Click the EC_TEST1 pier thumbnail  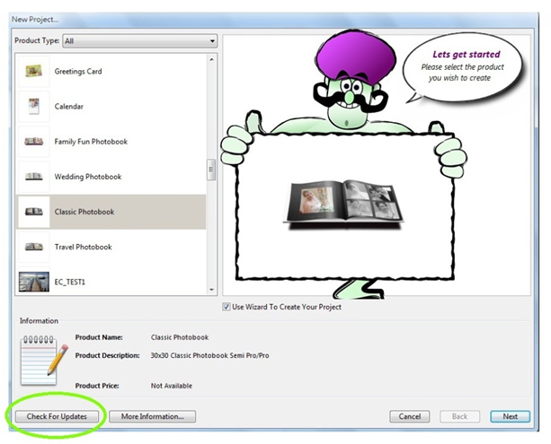[x=34, y=282]
